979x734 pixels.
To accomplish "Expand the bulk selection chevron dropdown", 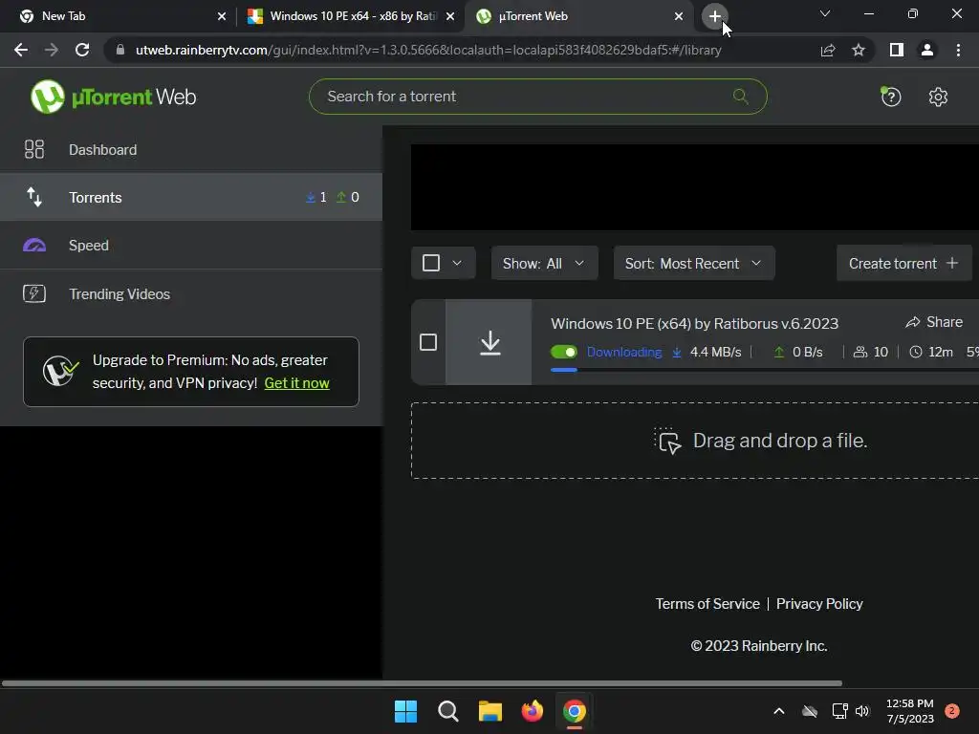I will pos(457,263).
